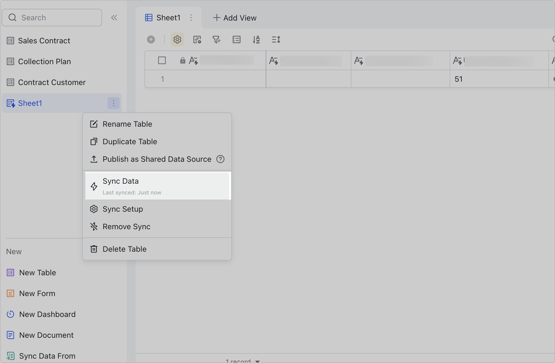The width and height of the screenshot is (555, 363).
Task: Select the filter icon in the toolbar
Action: tap(217, 39)
